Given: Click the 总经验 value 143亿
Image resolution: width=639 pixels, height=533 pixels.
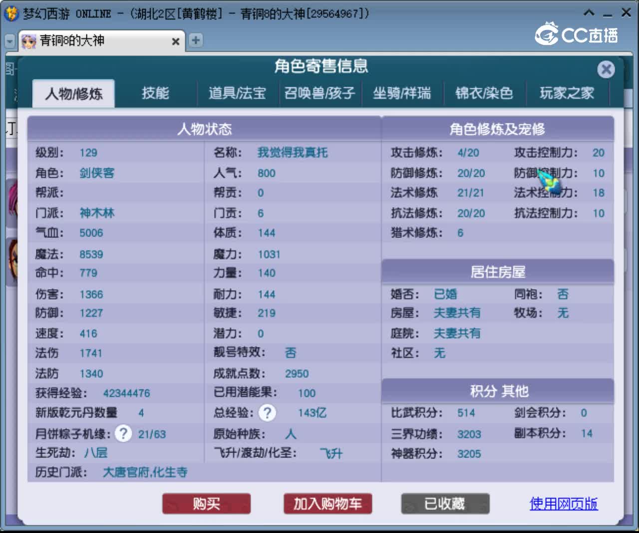Looking at the screenshot, I should 312,413.
